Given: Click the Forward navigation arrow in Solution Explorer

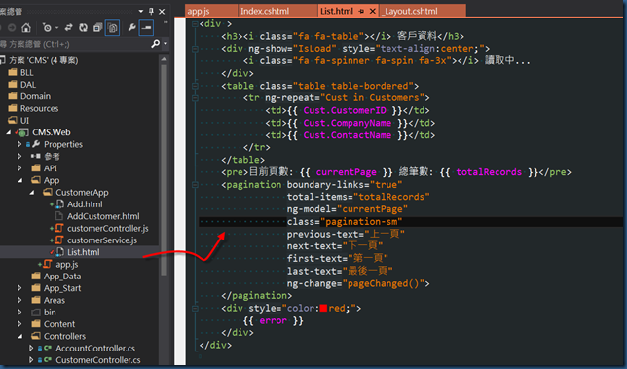Looking at the screenshot, I should 12,27.
